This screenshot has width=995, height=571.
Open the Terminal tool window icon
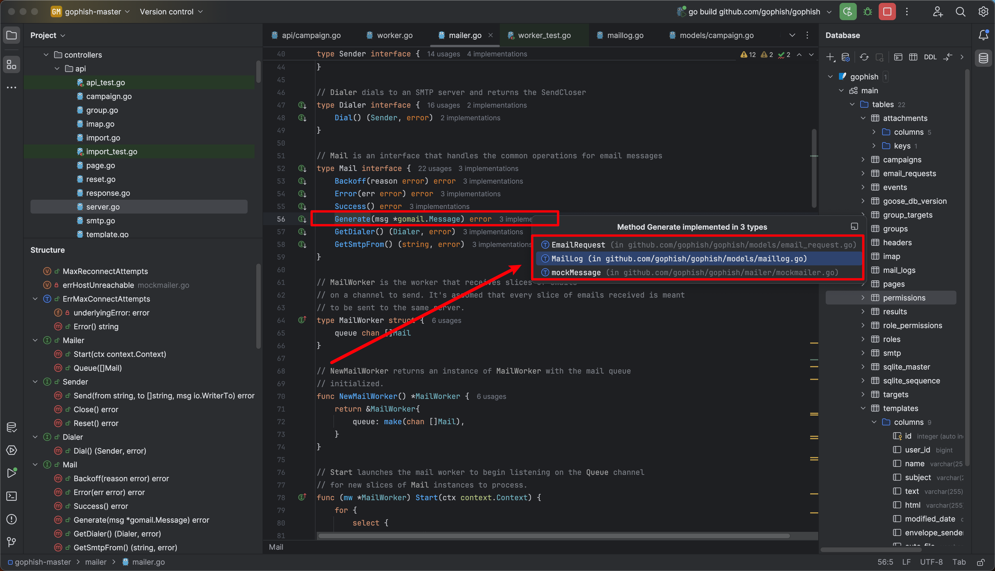(12, 496)
